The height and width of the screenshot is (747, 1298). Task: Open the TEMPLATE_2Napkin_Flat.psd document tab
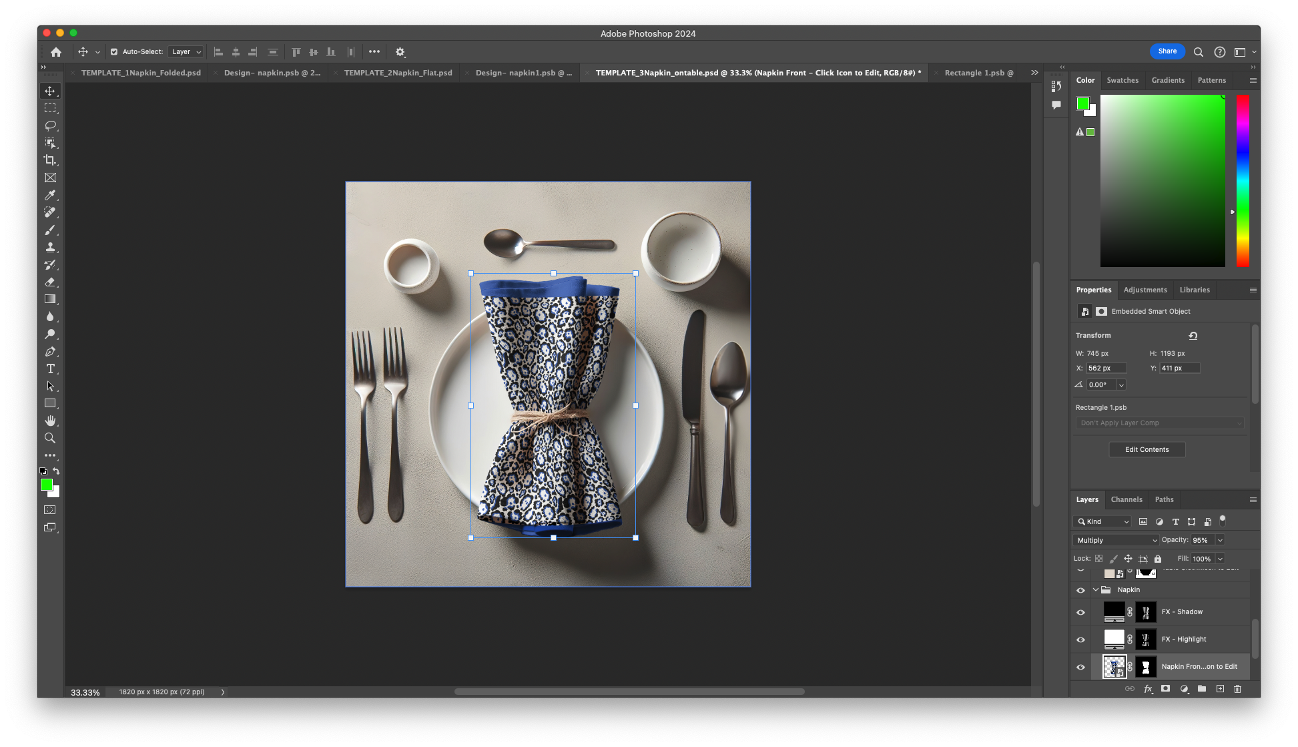(x=398, y=73)
